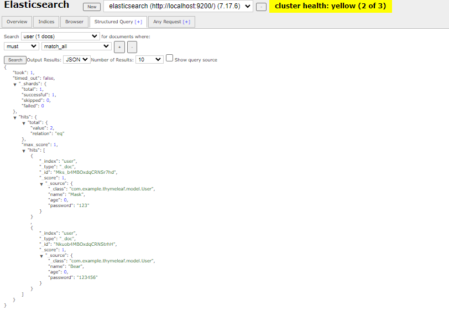Collapse the outer "hits" JSON node

coord(15,117)
